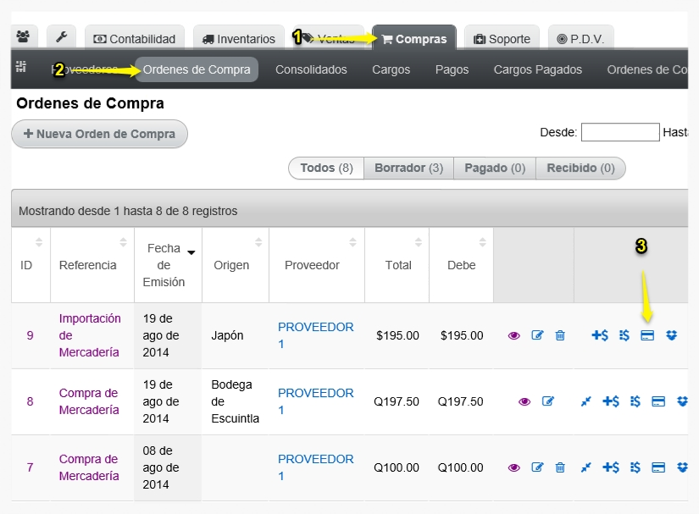Open charges list icon for order 9
This screenshot has height=514, width=699.
click(x=624, y=335)
